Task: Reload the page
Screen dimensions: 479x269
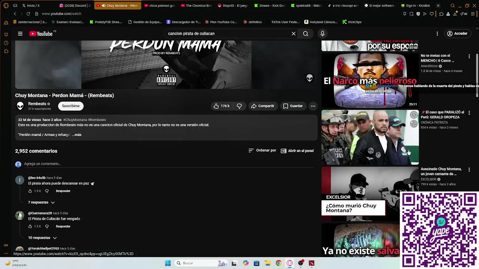Action: [x=28, y=14]
